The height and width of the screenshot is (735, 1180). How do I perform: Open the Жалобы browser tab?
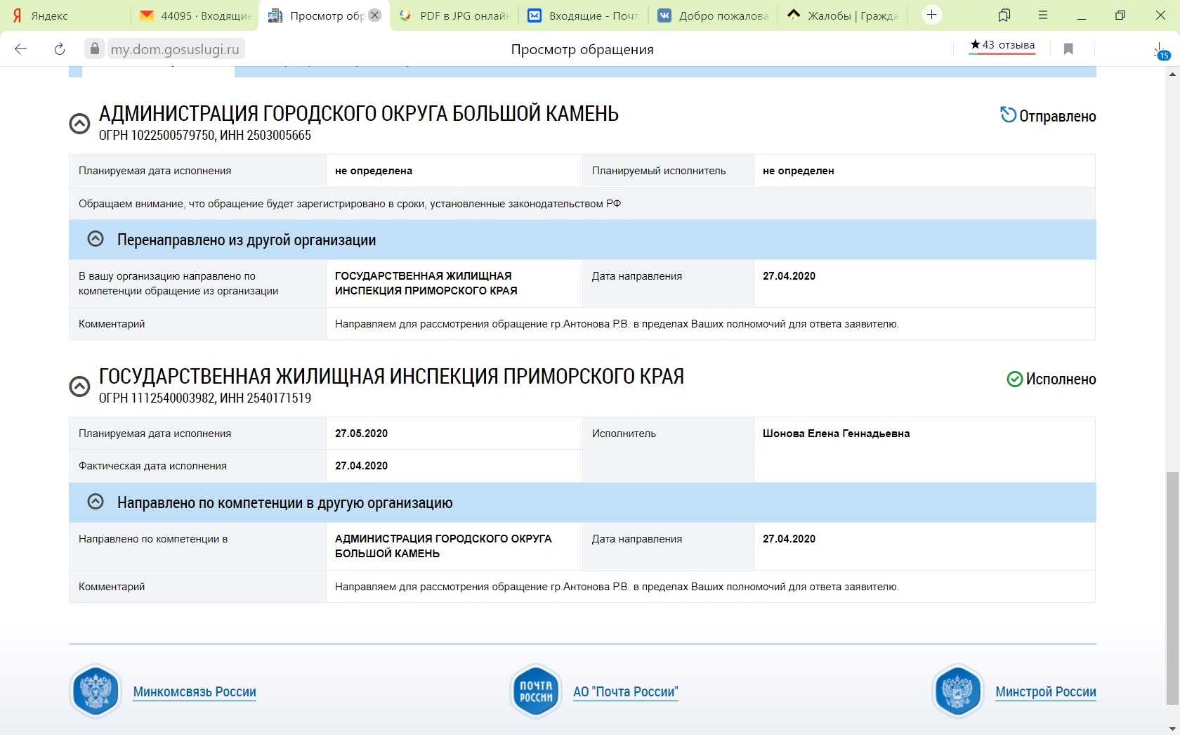pyautogui.click(x=843, y=15)
